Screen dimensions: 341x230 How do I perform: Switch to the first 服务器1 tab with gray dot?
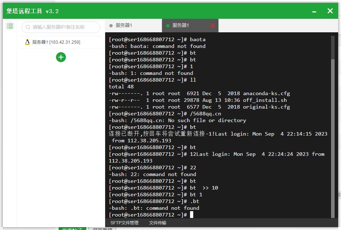pos(133,26)
